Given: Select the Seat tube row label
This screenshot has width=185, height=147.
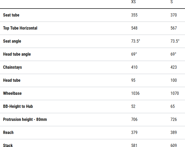Looking at the screenshot, I should point(11,15).
